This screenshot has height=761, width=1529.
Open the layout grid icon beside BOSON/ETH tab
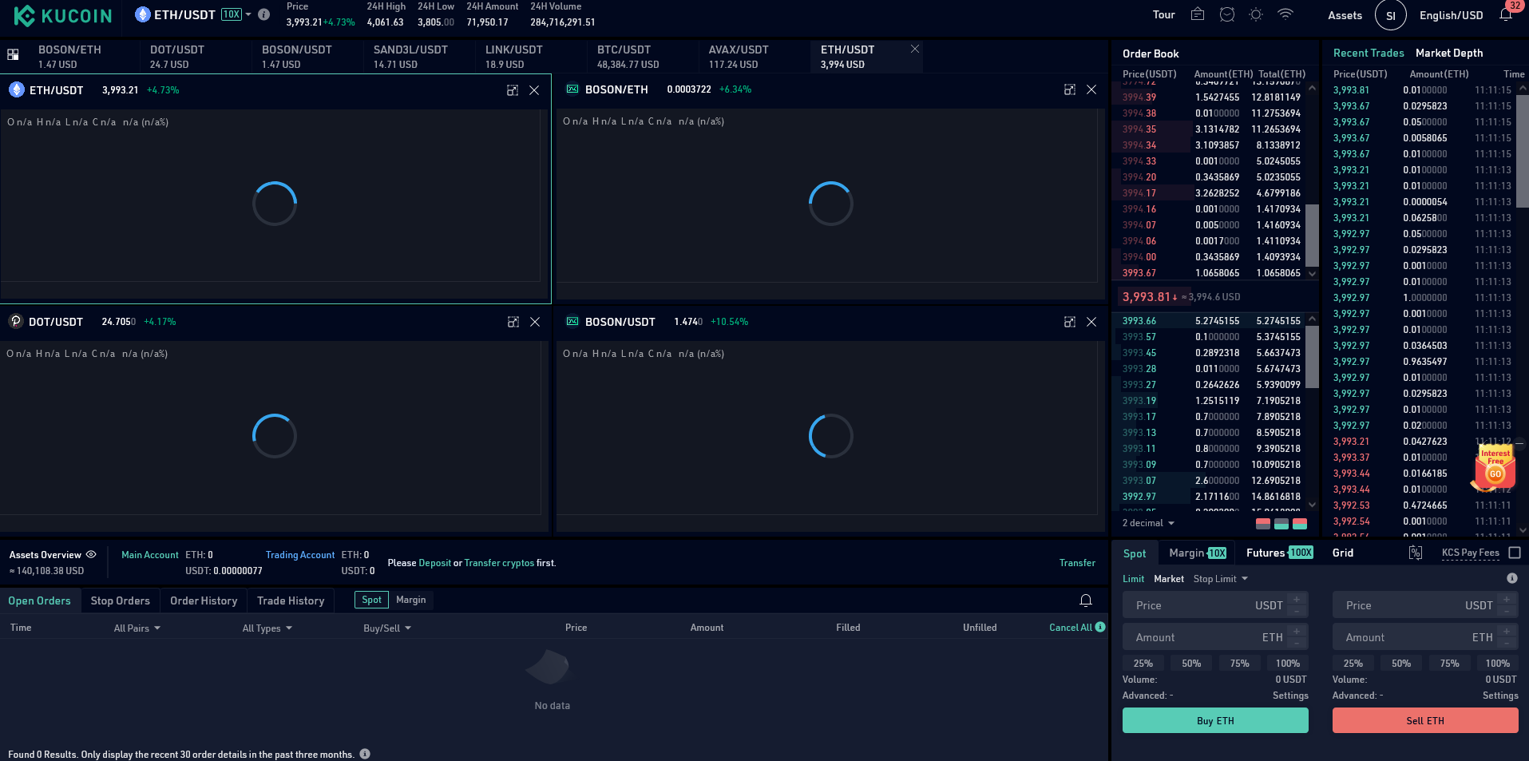[13, 55]
